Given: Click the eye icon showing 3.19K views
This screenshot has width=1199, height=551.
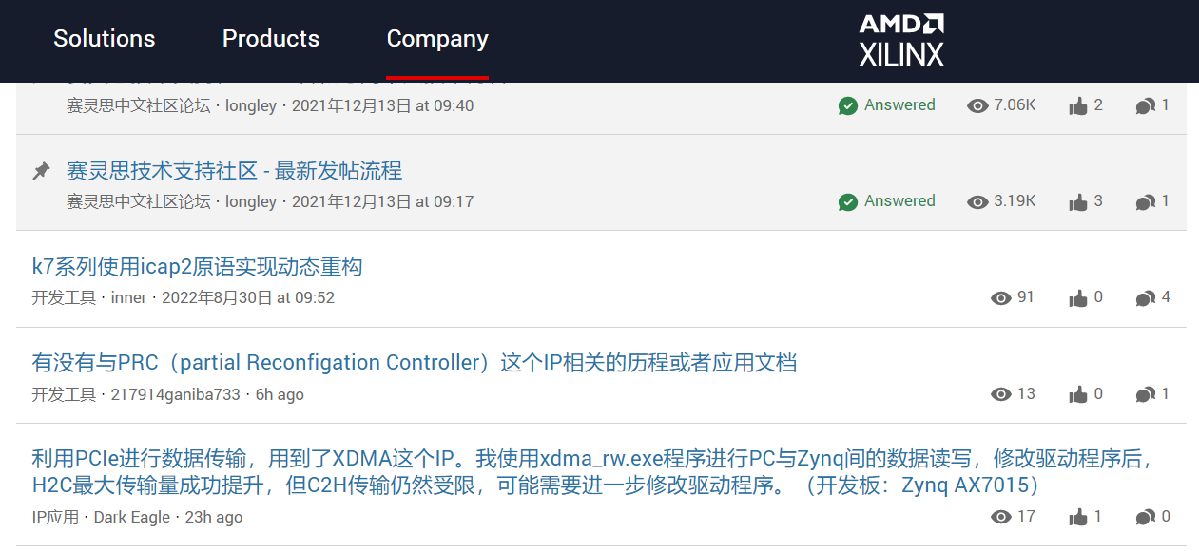Looking at the screenshot, I should point(977,201).
